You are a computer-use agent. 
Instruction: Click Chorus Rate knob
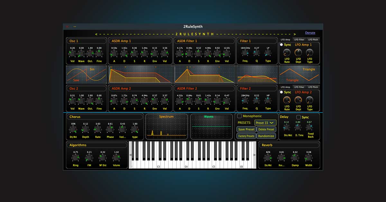point(97,130)
